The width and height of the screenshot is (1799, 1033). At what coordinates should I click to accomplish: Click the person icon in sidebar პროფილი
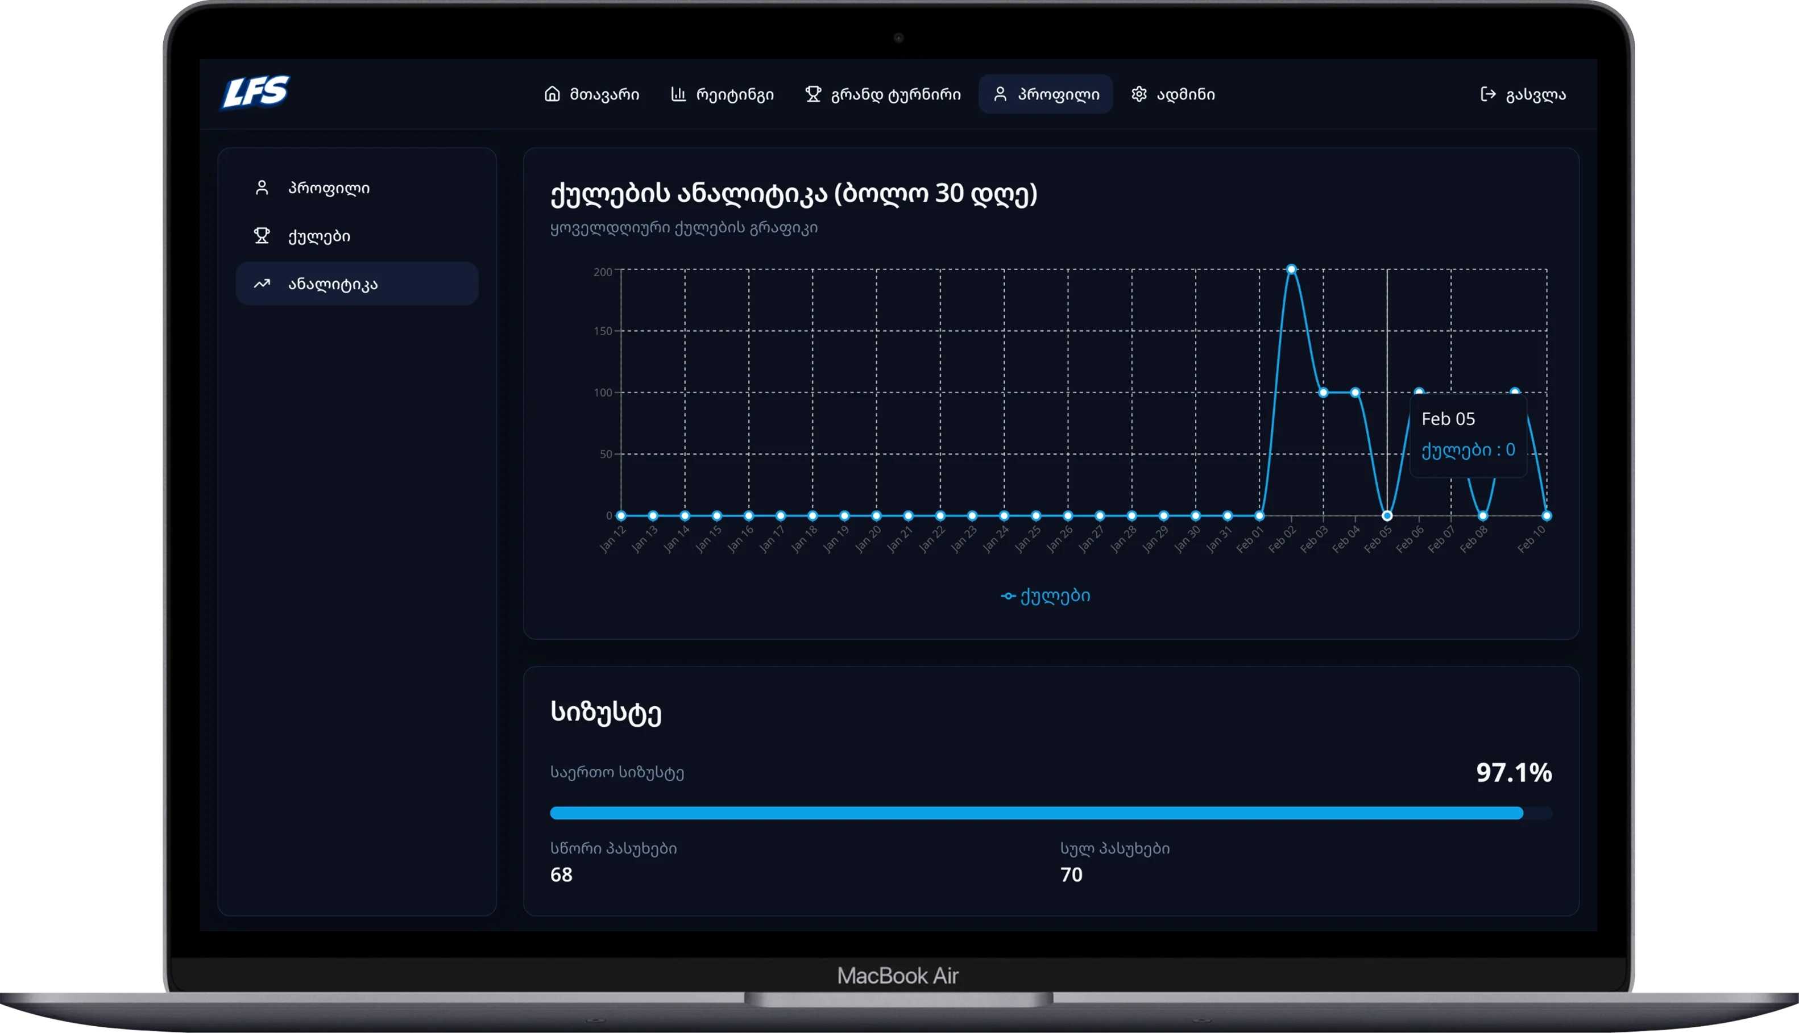point(262,188)
